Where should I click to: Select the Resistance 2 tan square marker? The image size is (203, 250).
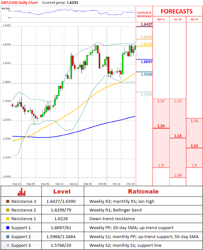pos(7,210)
